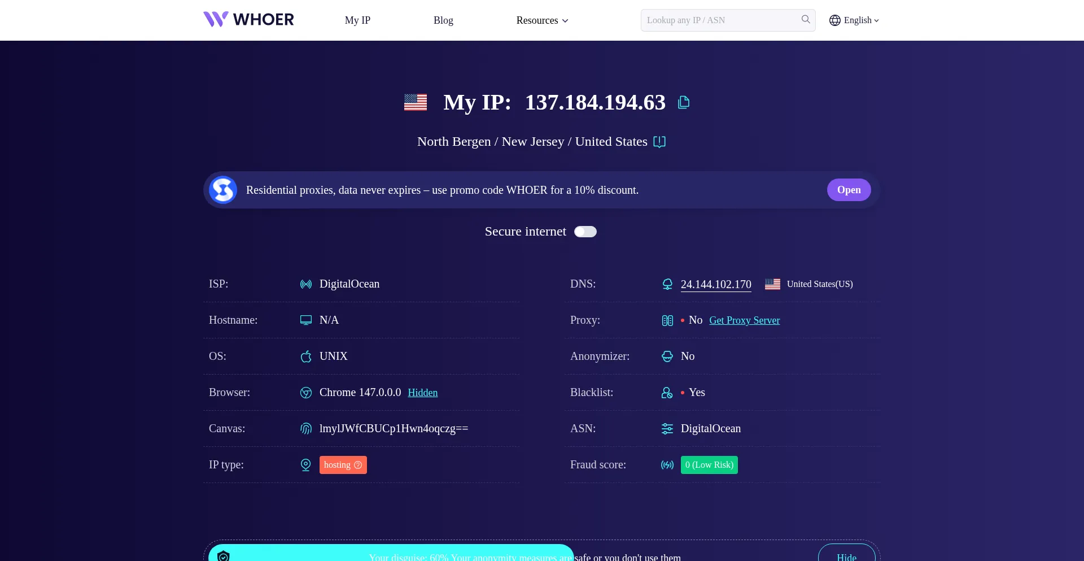
Task: Click the disguise 60% progress bar
Action: [x=391, y=553]
